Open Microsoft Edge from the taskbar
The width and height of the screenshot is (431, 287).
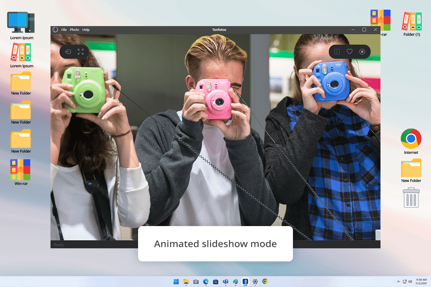coord(205,282)
